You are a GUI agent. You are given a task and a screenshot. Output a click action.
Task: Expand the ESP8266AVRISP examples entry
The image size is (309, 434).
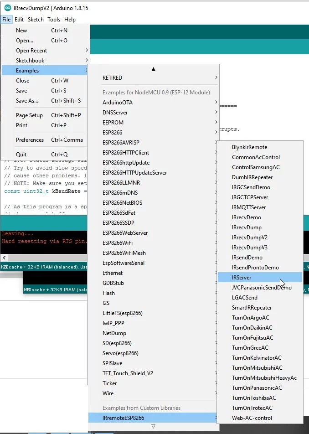pyautogui.click(x=153, y=143)
